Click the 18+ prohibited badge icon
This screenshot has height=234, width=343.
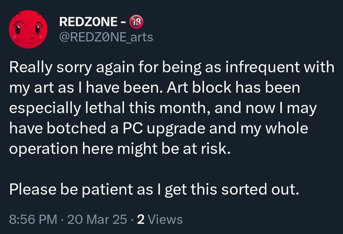click(137, 22)
